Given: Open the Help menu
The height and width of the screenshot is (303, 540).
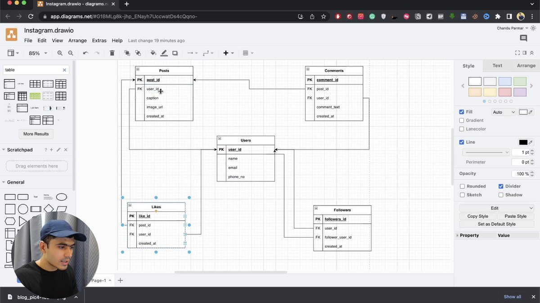Looking at the screenshot, I should pyautogui.click(x=117, y=40).
